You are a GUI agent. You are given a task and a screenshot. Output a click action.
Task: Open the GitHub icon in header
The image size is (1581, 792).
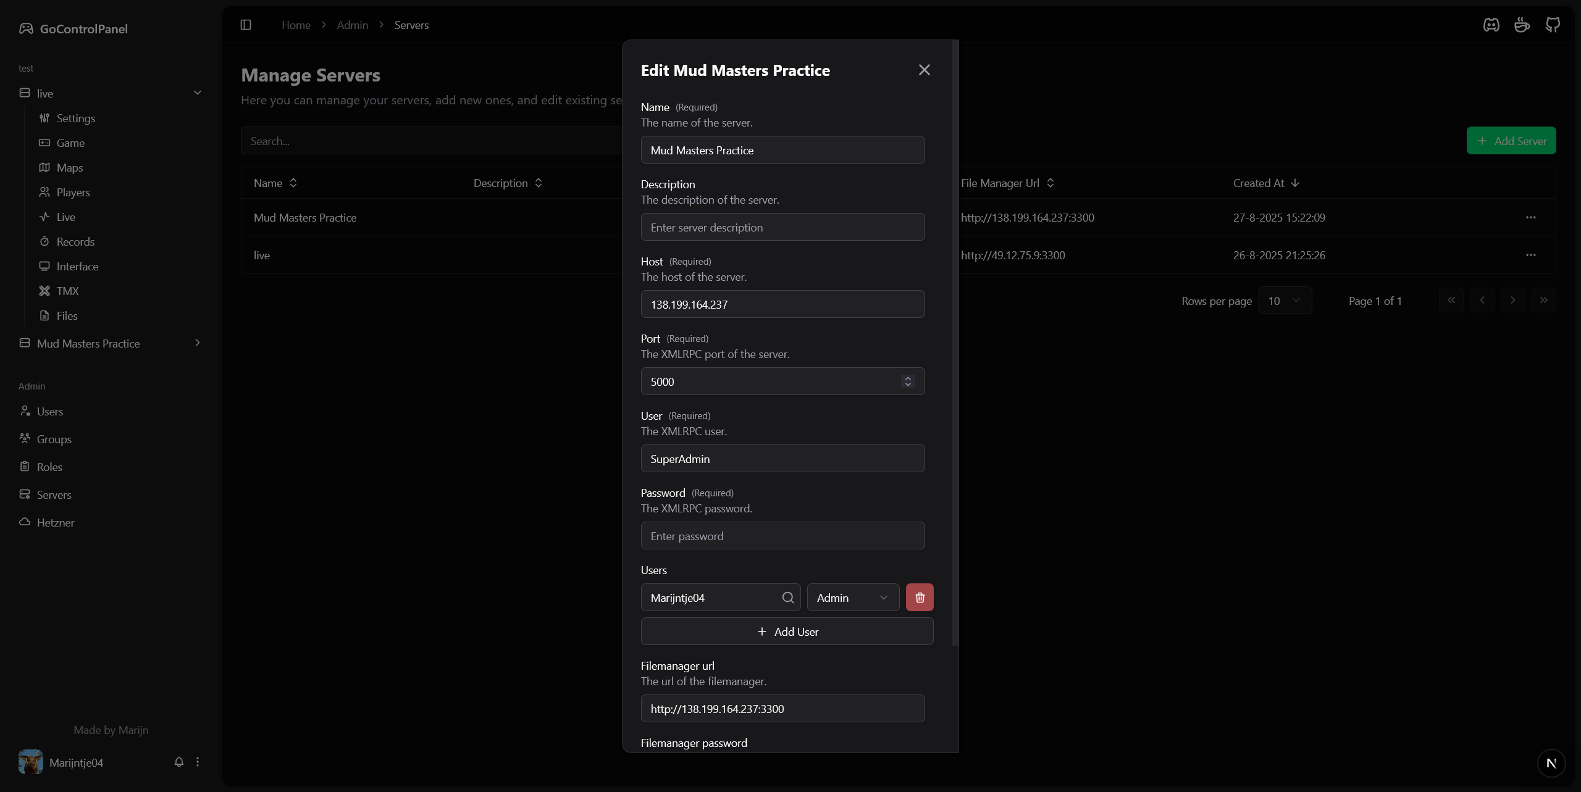point(1553,25)
